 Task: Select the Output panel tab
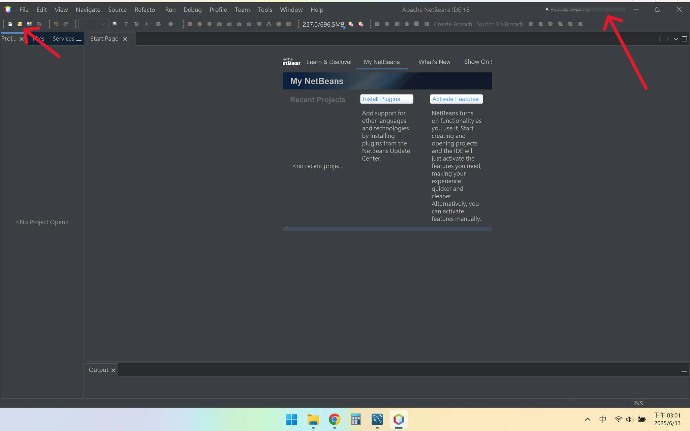98,370
